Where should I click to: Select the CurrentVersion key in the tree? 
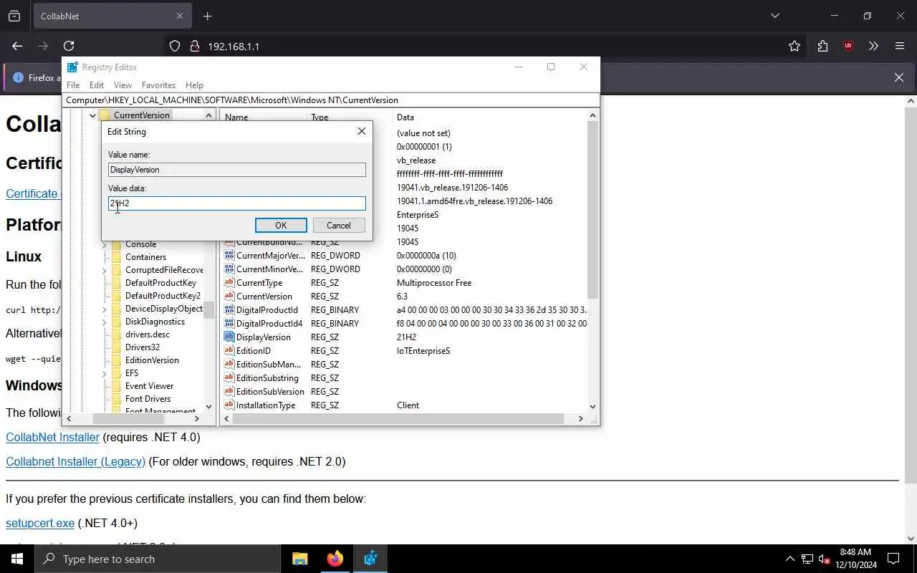point(141,115)
